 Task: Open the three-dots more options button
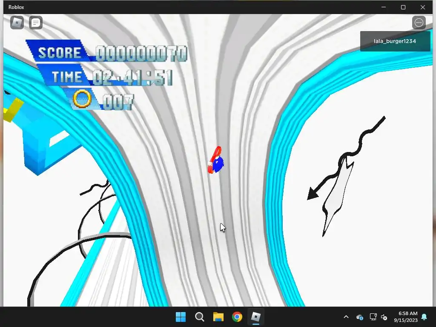(419, 23)
